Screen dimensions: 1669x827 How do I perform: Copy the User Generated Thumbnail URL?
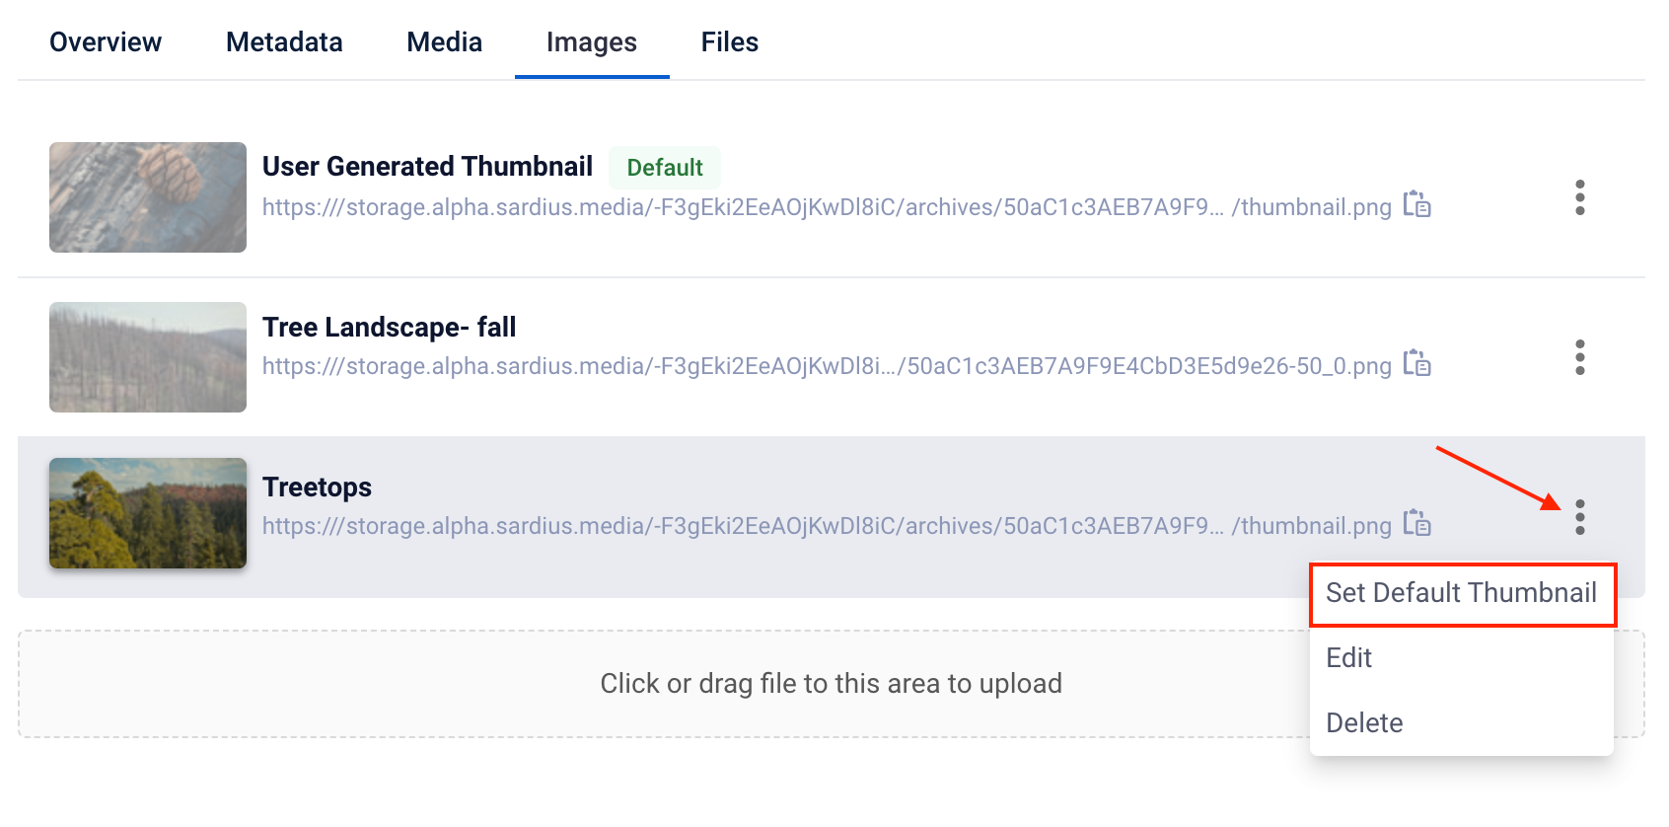point(1416,204)
